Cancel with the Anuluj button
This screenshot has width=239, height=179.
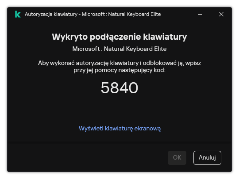click(207, 158)
